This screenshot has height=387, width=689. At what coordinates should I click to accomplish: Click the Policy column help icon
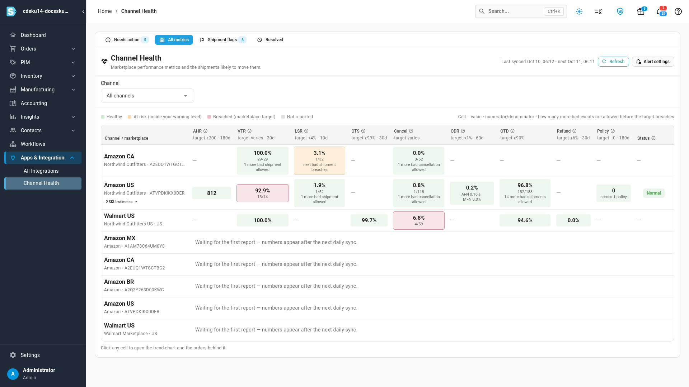click(x=613, y=131)
